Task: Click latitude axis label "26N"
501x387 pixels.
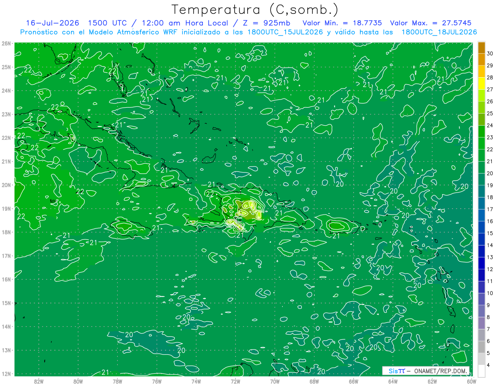Action: click(6, 43)
